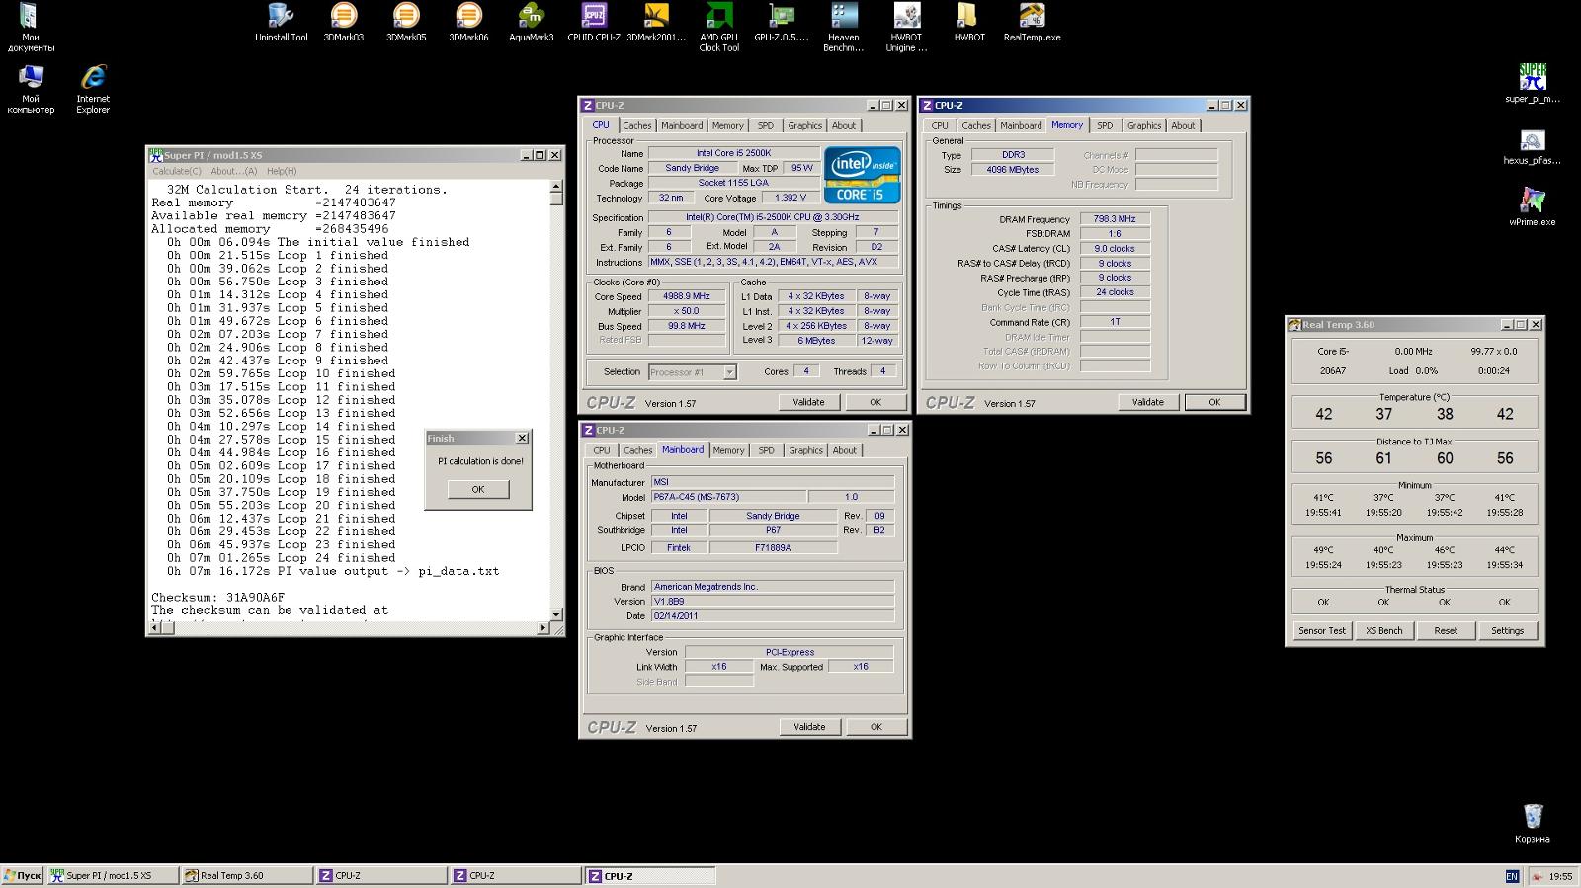The height and width of the screenshot is (888, 1581).
Task: Click OK in CPU-Z CPU window
Action: pyautogui.click(x=875, y=402)
